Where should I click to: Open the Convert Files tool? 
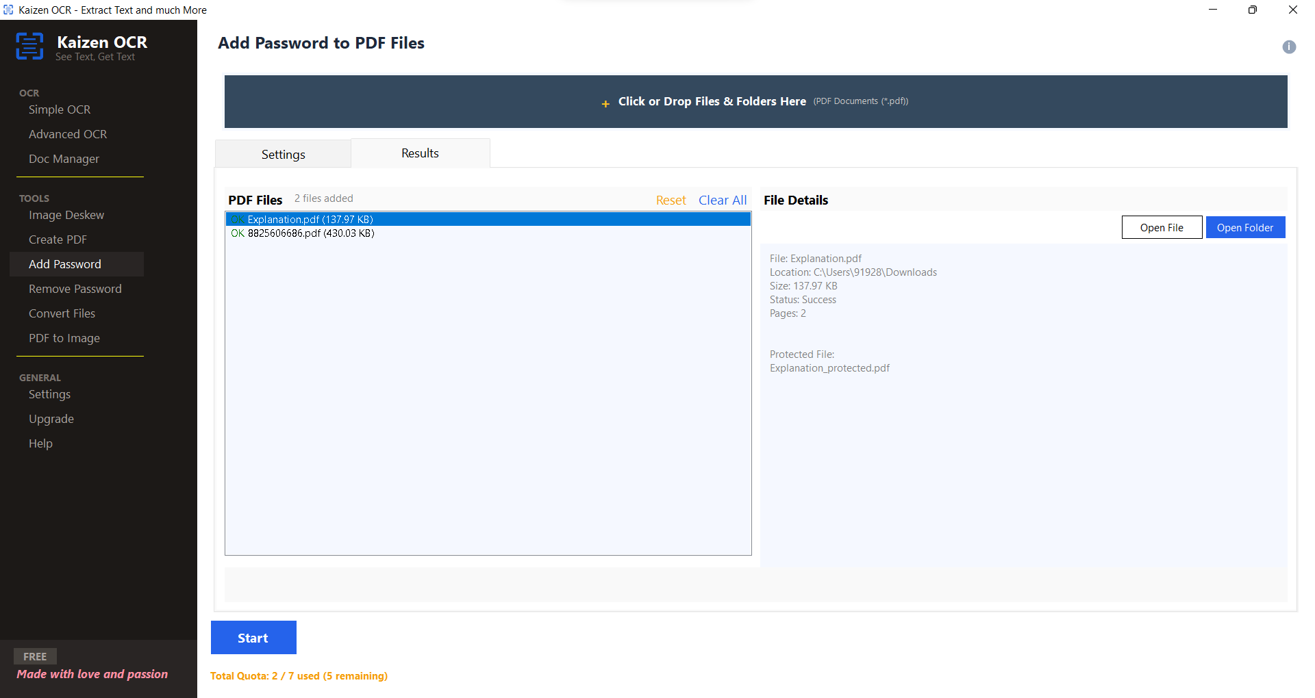tap(62, 313)
